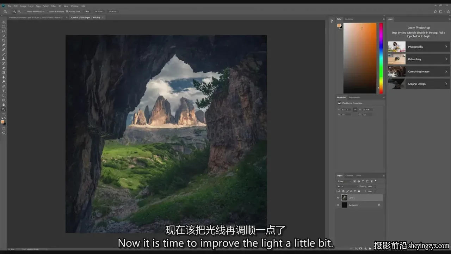This screenshot has height=254, width=451.
Task: Switch to the Channels tab
Action: [x=349, y=176]
